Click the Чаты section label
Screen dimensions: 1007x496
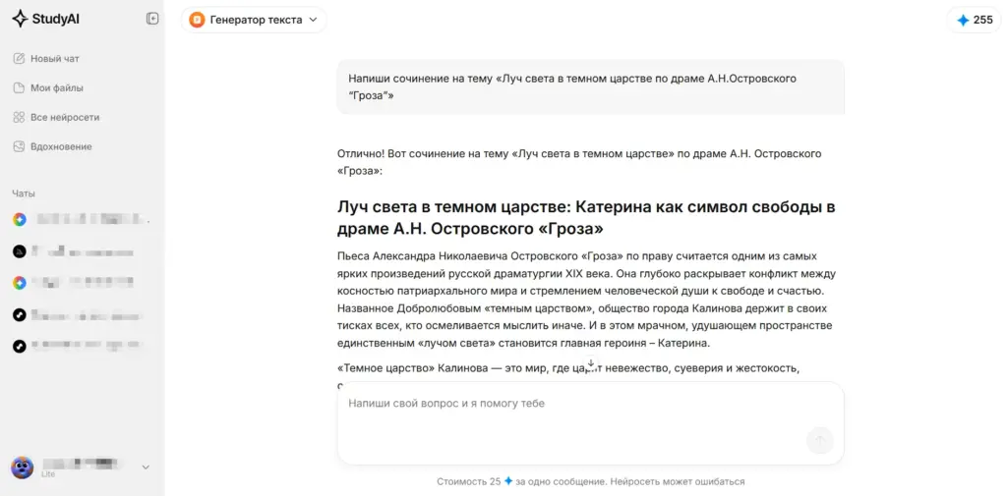point(24,193)
